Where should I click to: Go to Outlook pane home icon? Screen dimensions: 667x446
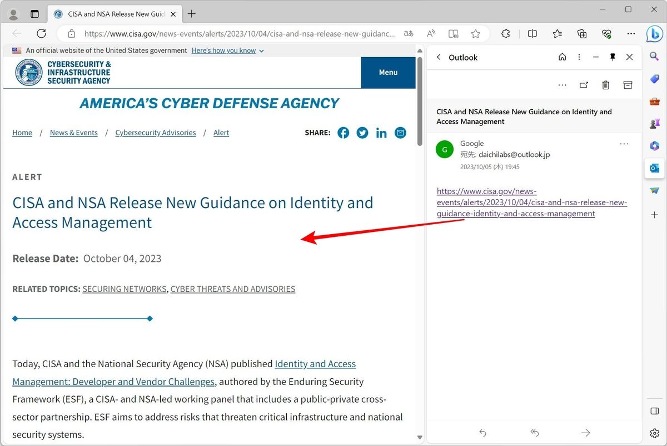563,57
